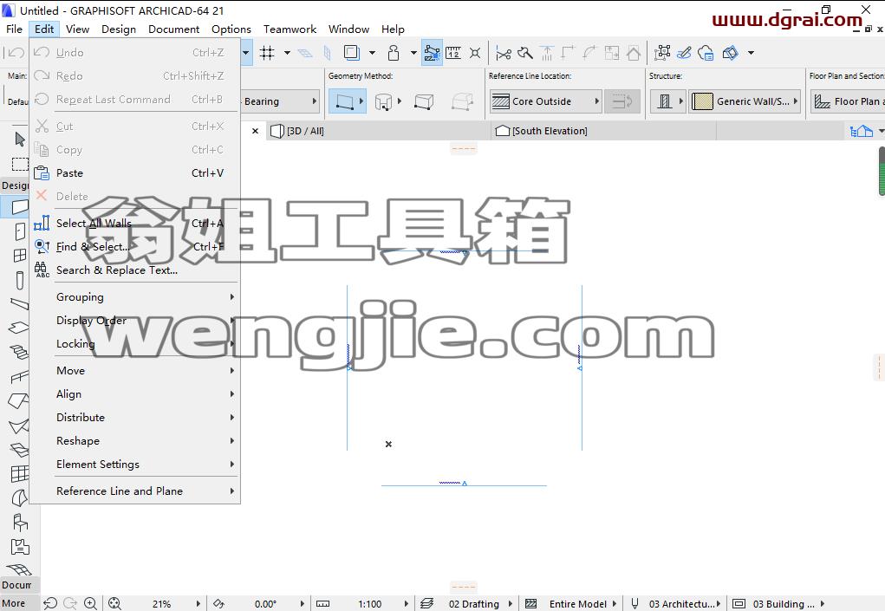Click the Split (scissors) icon in toolbar
Screen dimensions: 885x611
click(x=503, y=53)
